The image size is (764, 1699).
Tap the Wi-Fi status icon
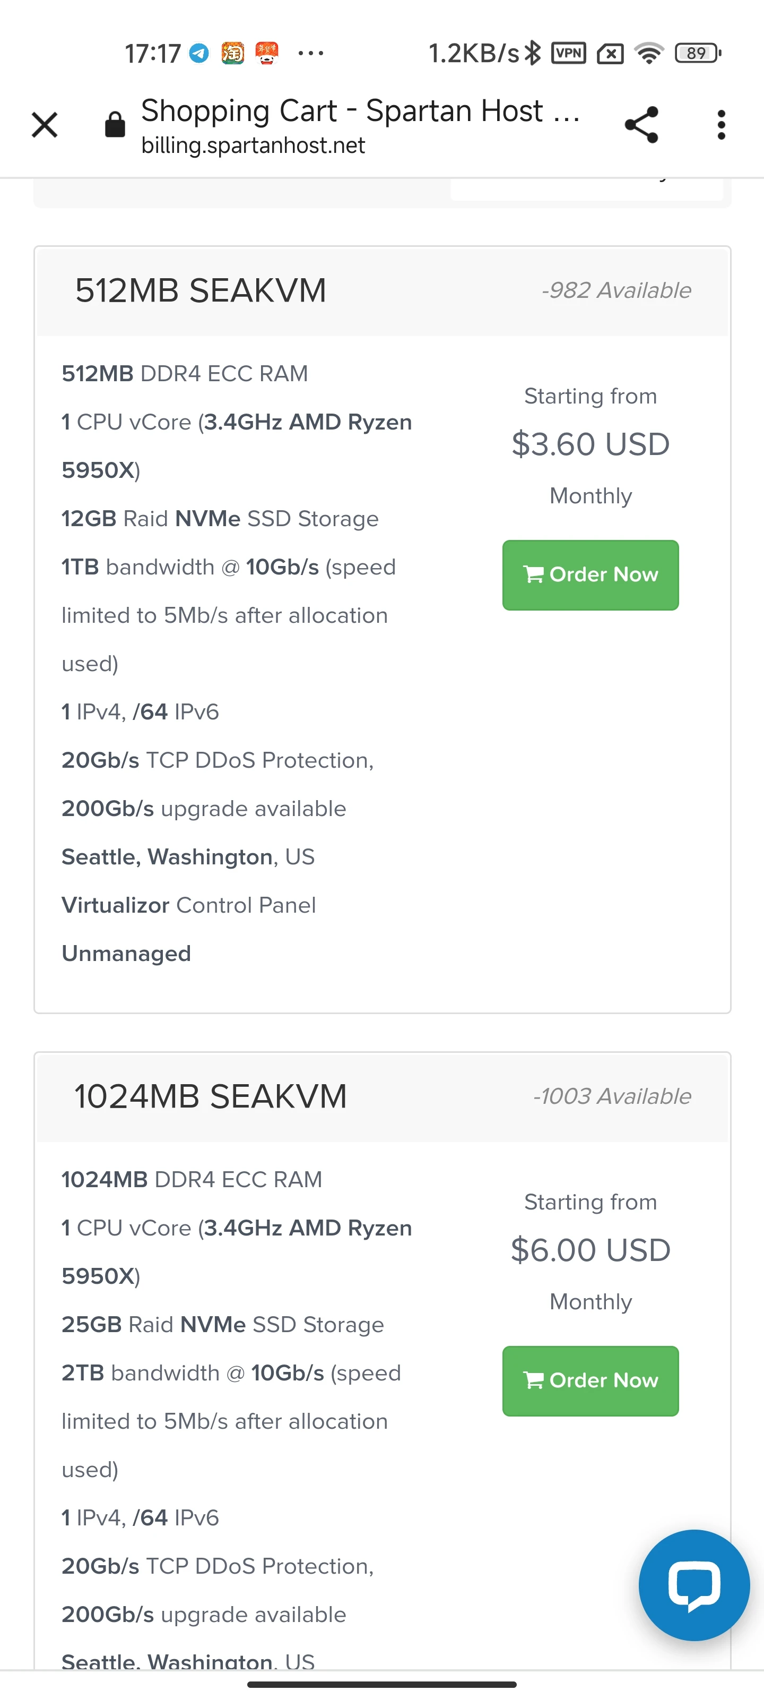[x=649, y=53]
